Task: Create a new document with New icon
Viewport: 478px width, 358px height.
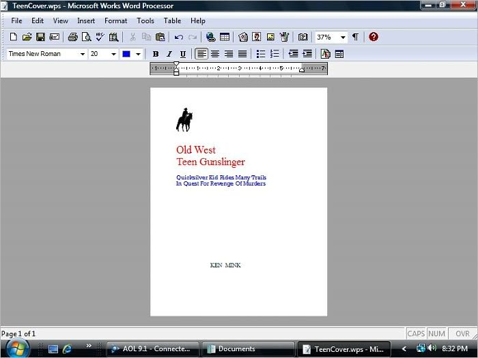Action: pyautogui.click(x=13, y=37)
